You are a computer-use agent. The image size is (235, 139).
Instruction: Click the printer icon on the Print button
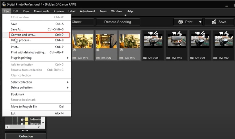(181, 22)
